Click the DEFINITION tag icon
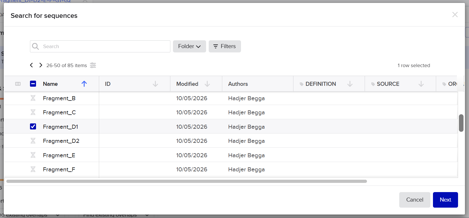Viewport: 469px width, 218px height. (302, 84)
